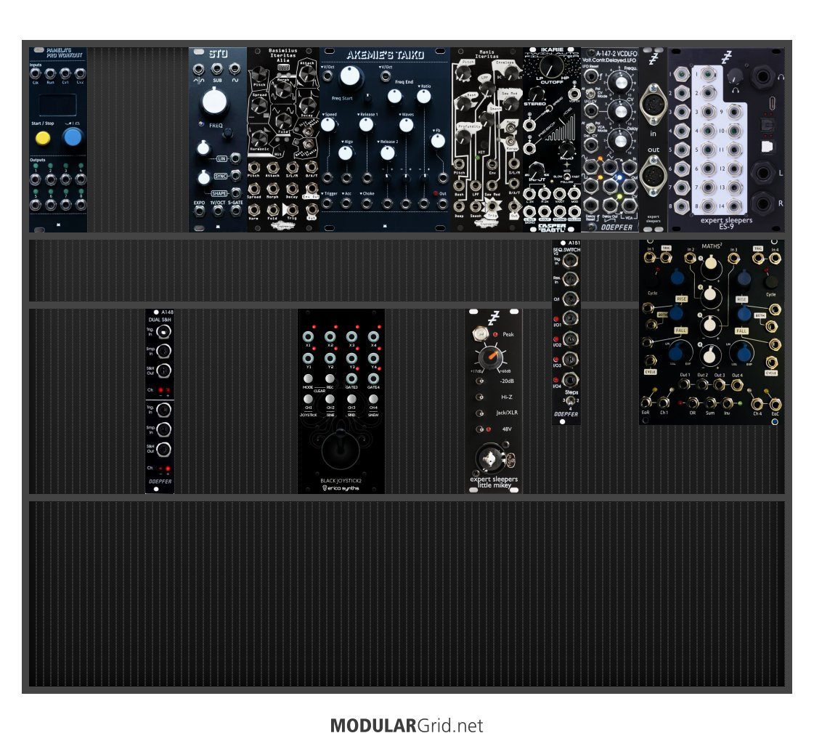Click the Trigger jack on Akemie's Taiko
The height and width of the screenshot is (741, 814).
tap(327, 203)
